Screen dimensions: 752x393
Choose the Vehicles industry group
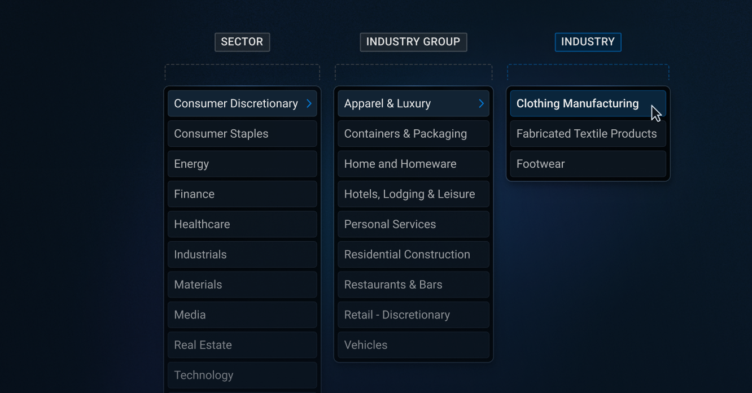click(x=413, y=345)
